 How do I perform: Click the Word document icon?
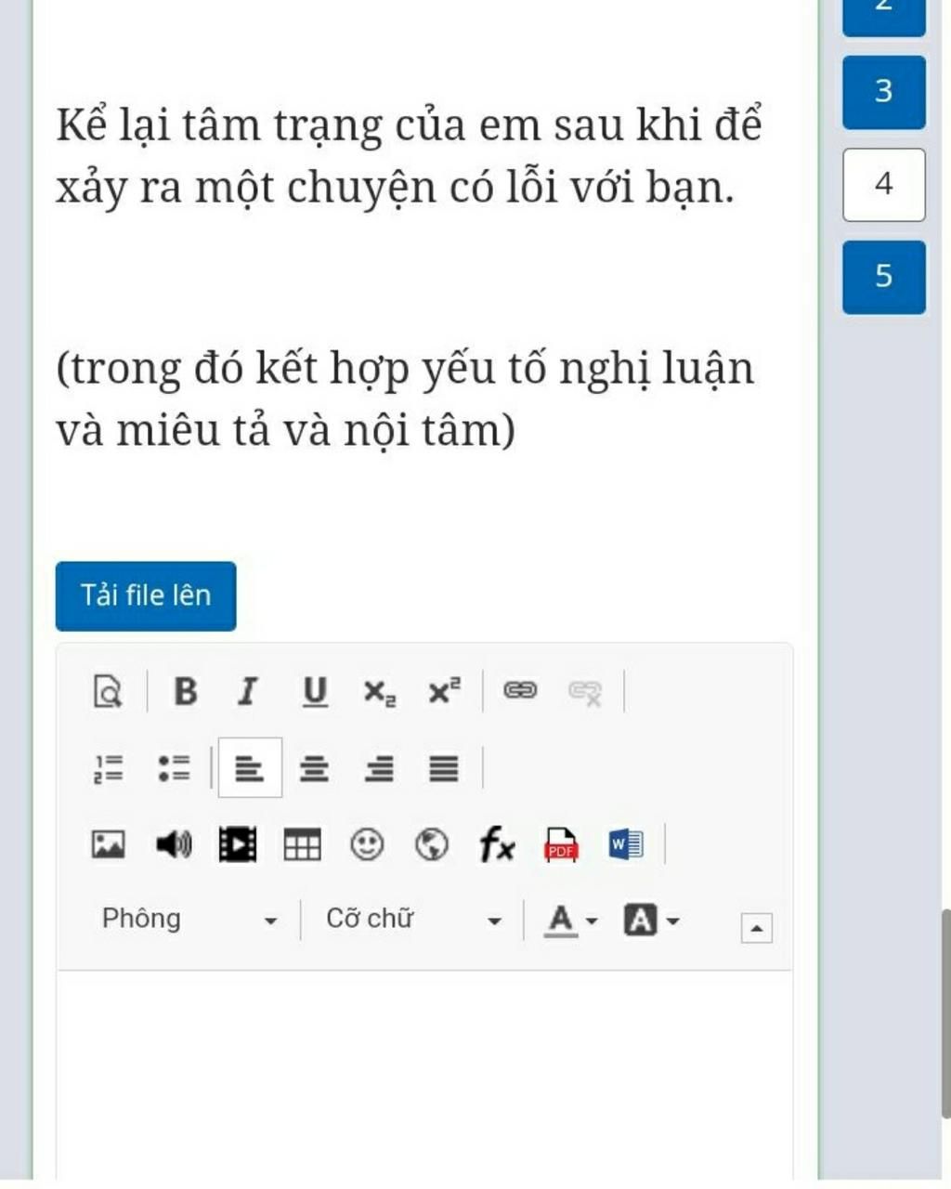pyautogui.click(x=625, y=843)
